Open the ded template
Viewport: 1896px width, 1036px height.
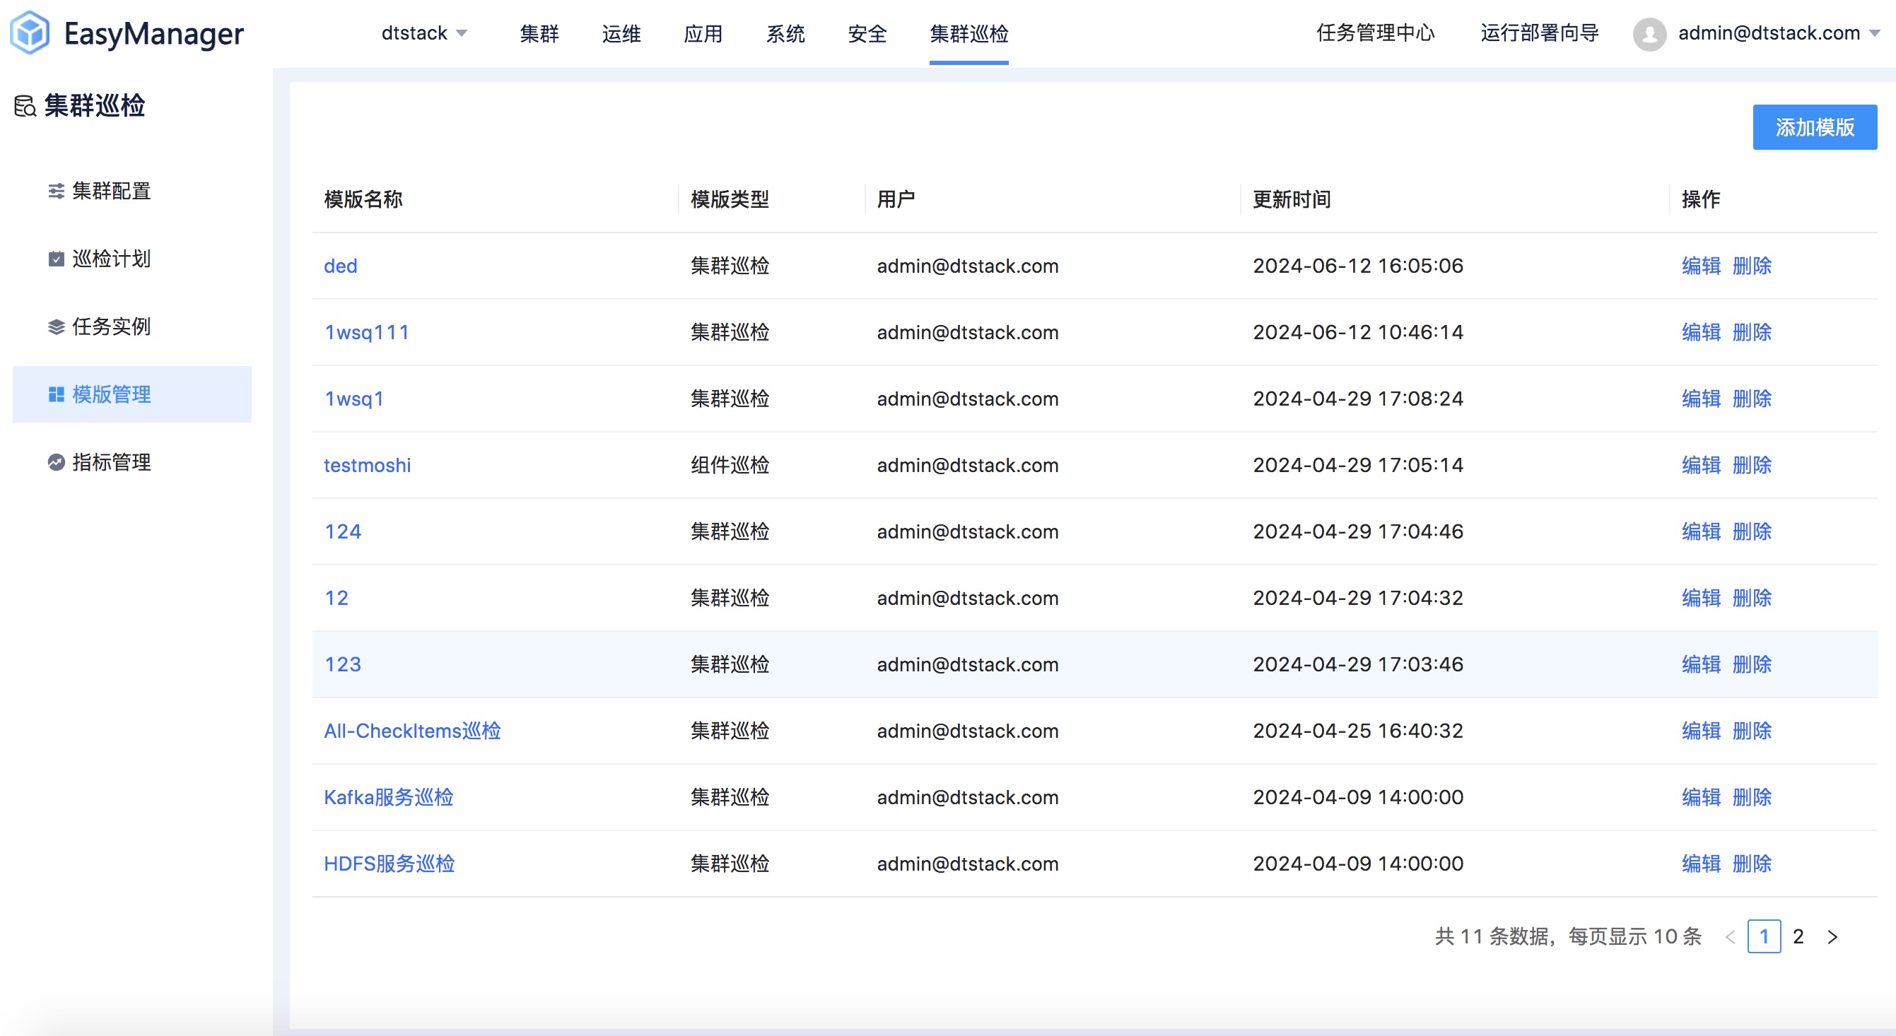pos(340,266)
